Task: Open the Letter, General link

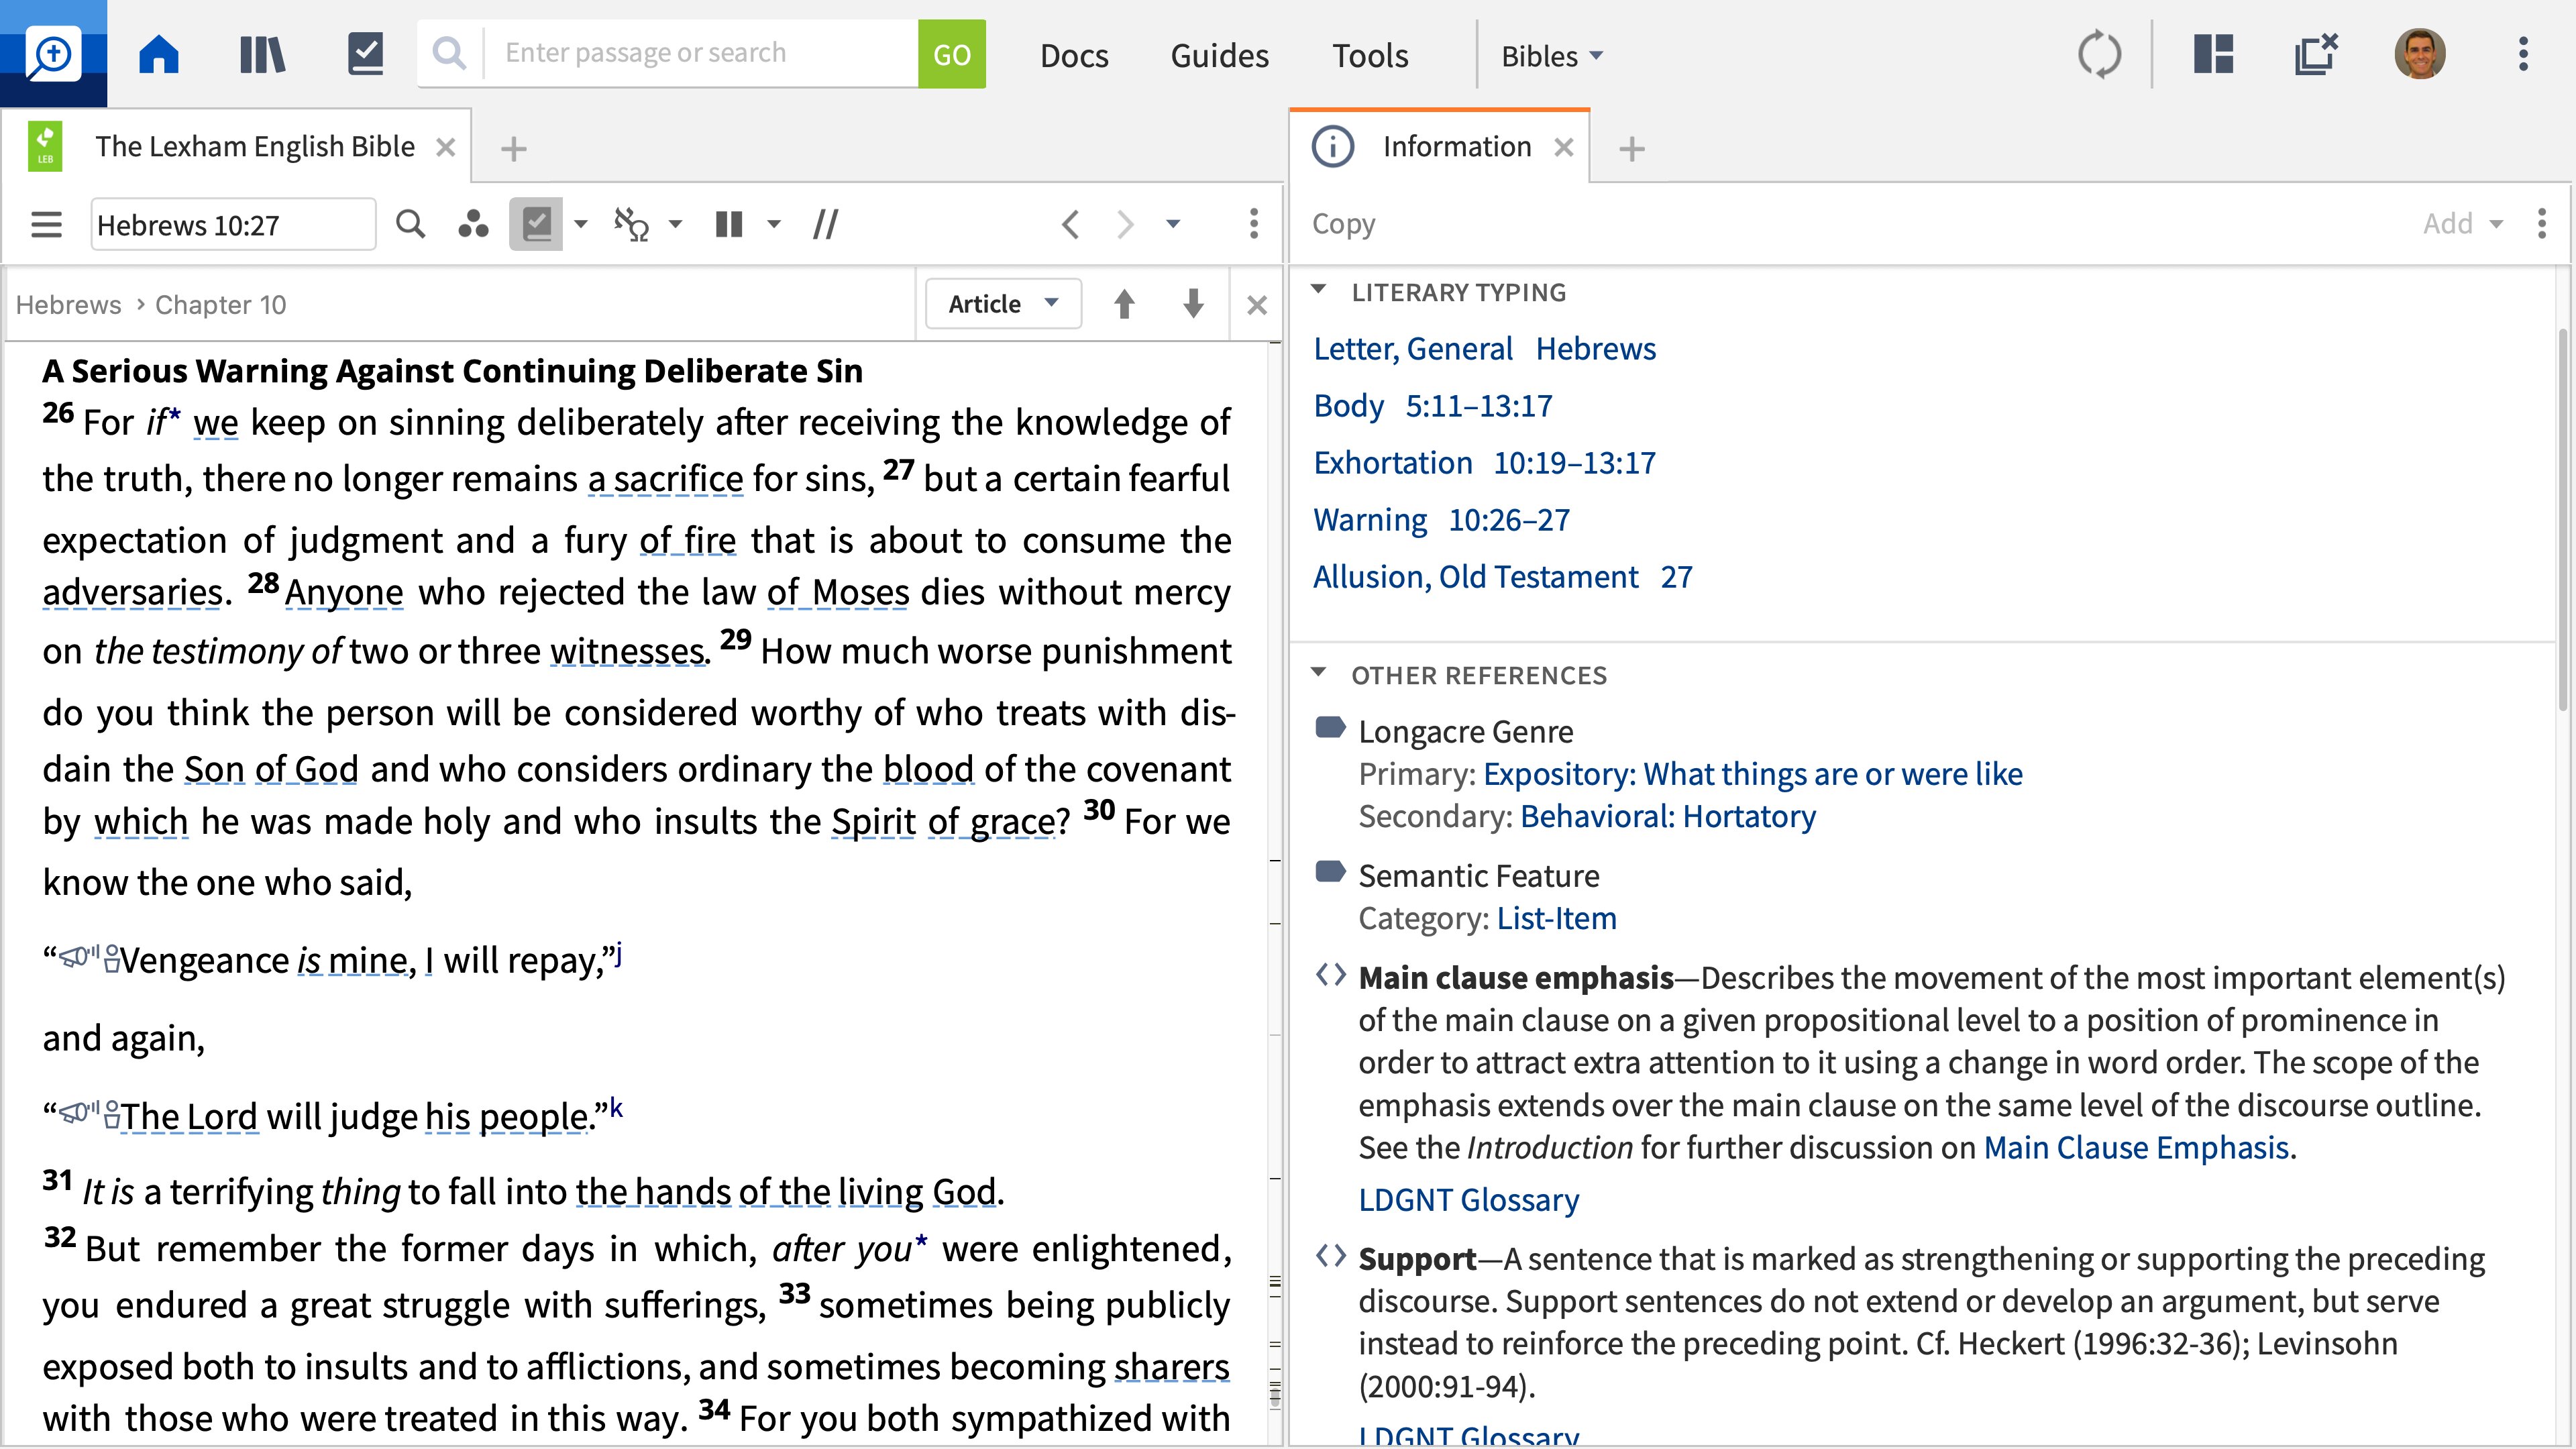Action: [x=1412, y=349]
